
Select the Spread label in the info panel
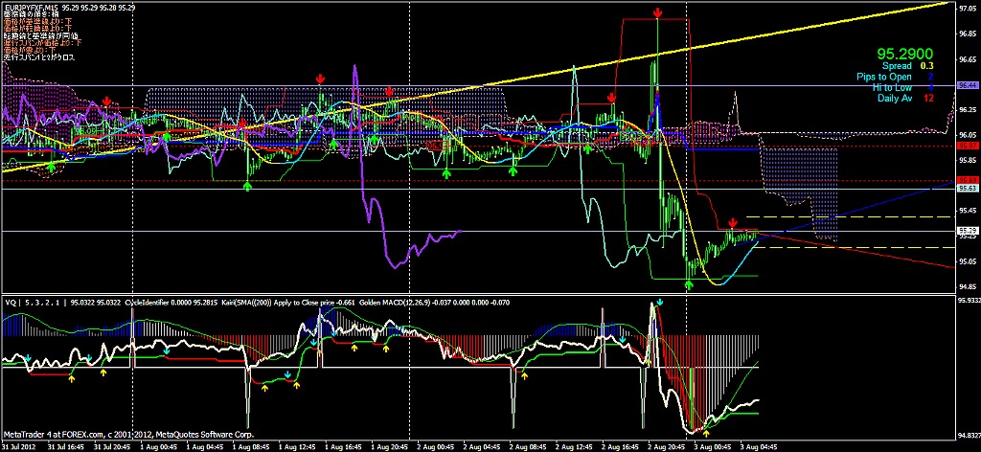897,66
